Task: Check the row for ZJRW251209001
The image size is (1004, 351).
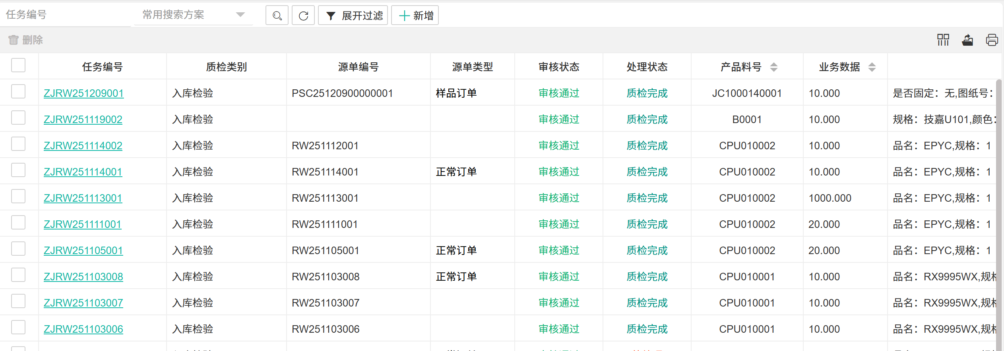Action: (18, 92)
